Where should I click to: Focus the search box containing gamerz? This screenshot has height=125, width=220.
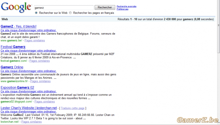click(x=64, y=8)
